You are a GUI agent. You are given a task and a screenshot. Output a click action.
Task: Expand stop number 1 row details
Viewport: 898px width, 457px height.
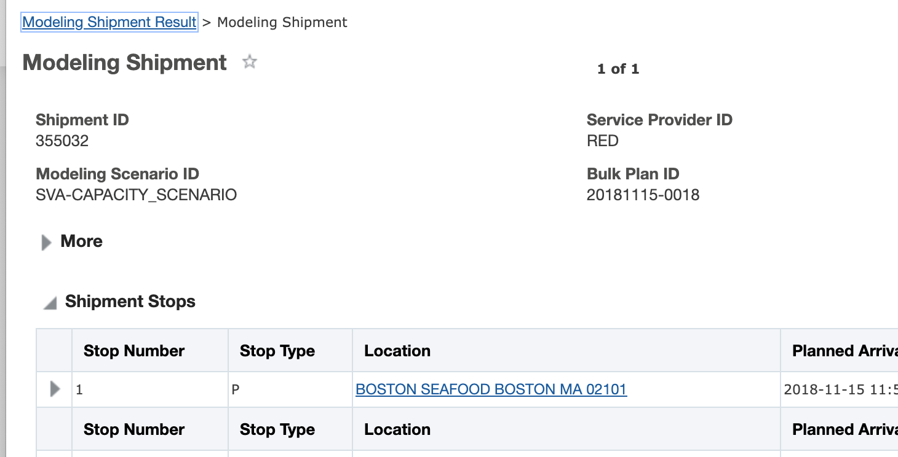[55, 389]
